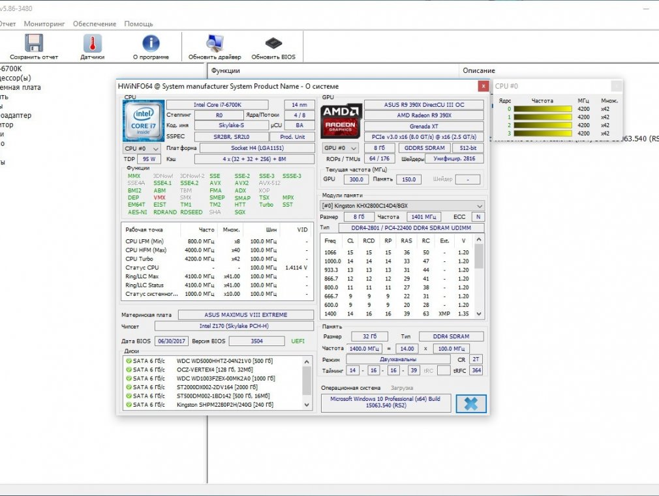
Task: Click down arrow of memory timings scrollbar
Action: point(479,314)
